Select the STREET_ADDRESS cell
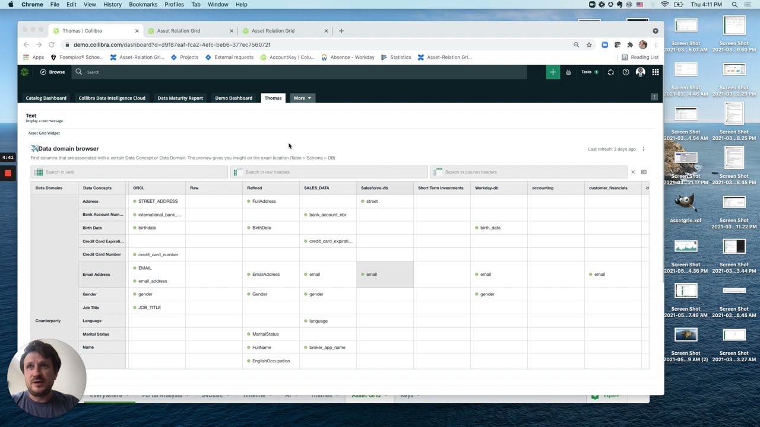Image resolution: width=760 pixels, height=427 pixels. pos(157,201)
